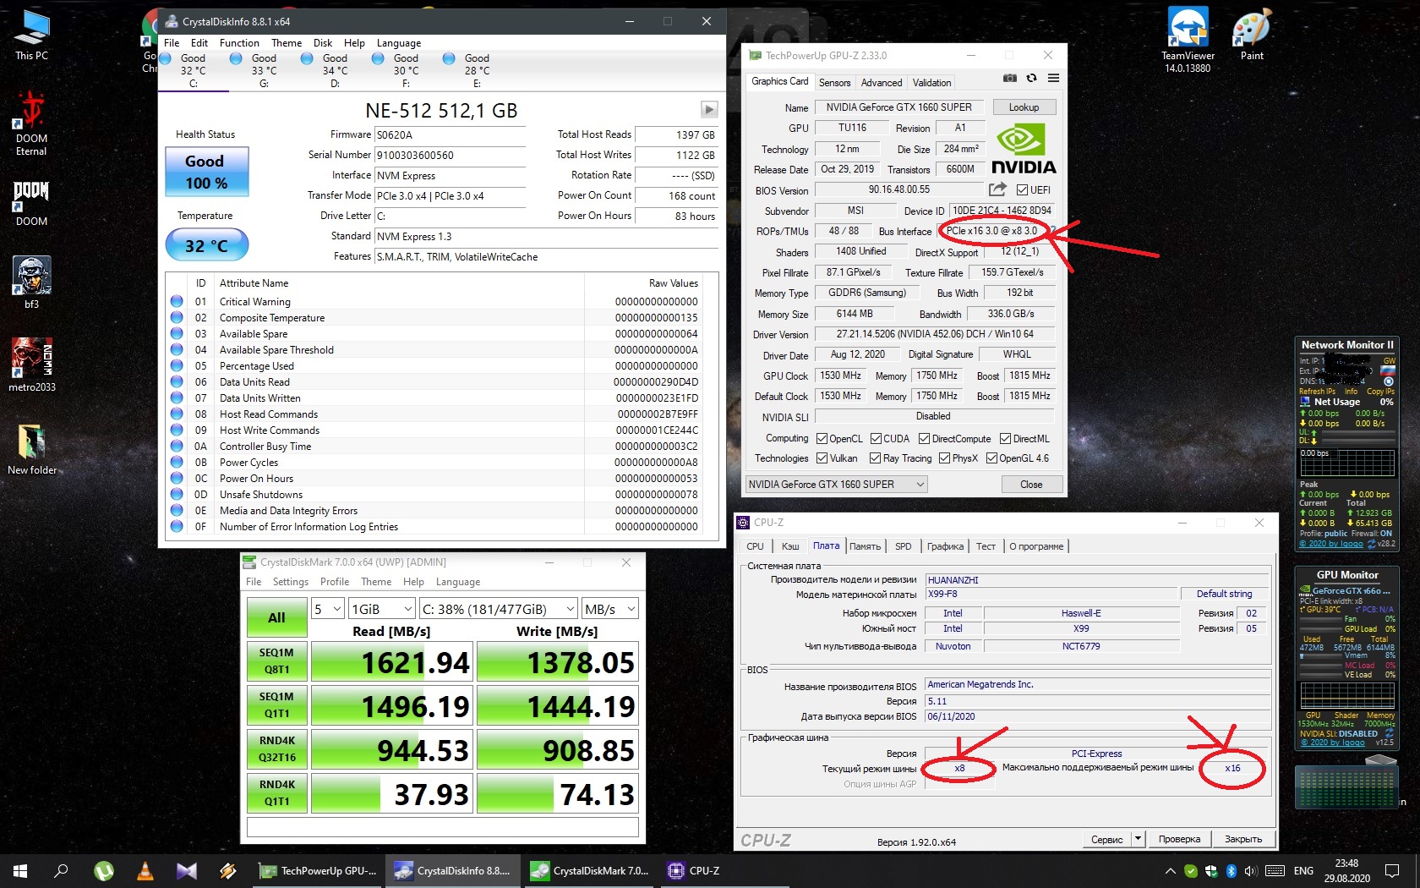Screen dimensions: 1420x888
Task: Toggle the Ray Tracing checkbox
Action: point(875,458)
